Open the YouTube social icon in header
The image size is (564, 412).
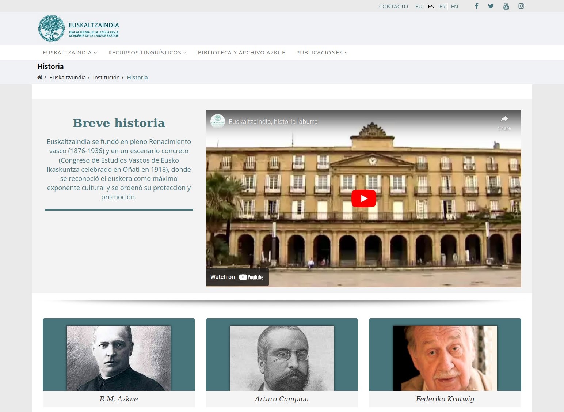[x=506, y=6]
